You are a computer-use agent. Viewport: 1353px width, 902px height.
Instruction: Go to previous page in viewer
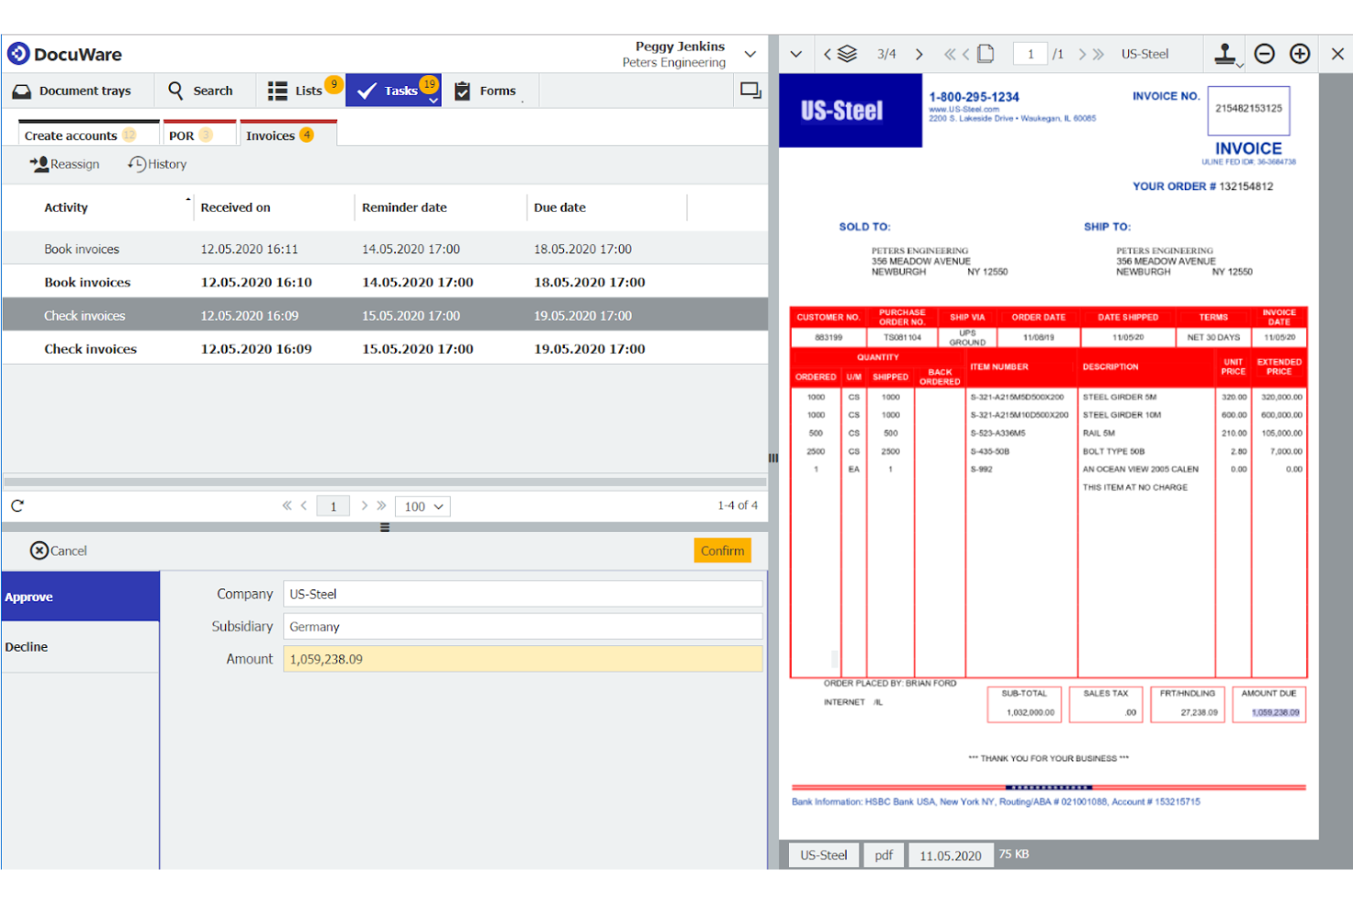(x=965, y=54)
